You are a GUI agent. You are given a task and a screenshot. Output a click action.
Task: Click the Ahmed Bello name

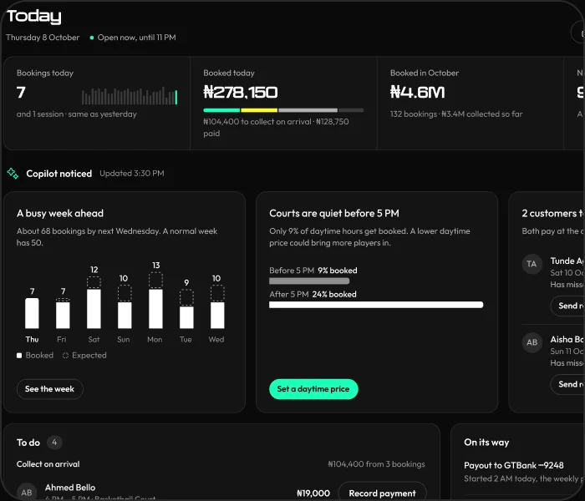(70, 488)
